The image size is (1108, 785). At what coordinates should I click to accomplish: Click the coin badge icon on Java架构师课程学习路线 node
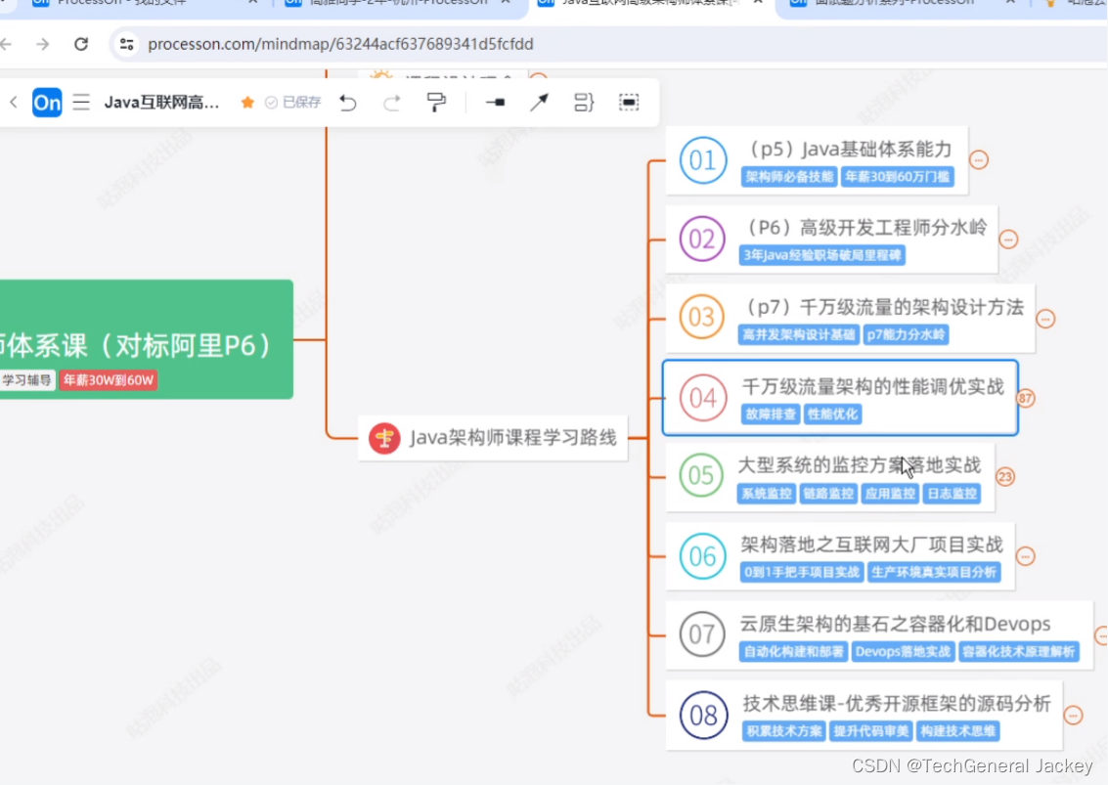[382, 438]
